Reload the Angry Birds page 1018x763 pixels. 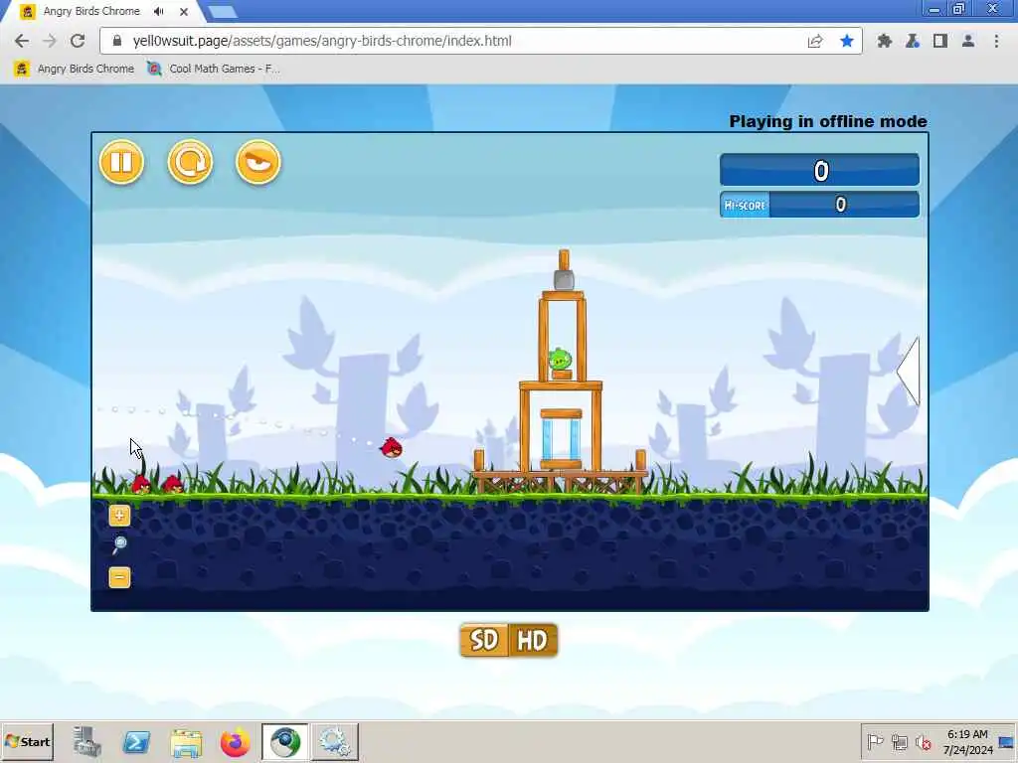coord(78,41)
